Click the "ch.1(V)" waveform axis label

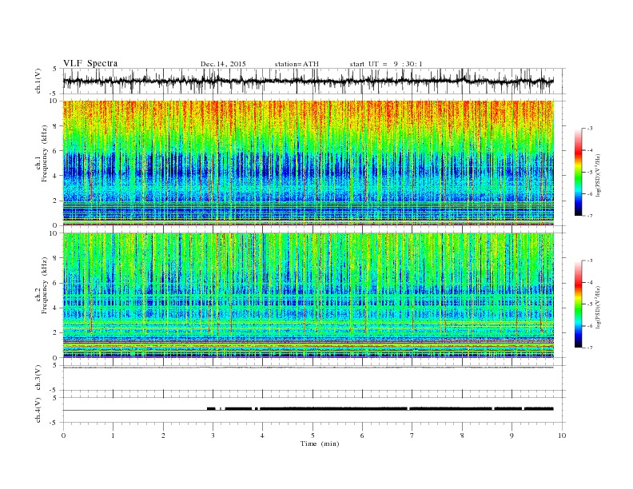point(38,81)
